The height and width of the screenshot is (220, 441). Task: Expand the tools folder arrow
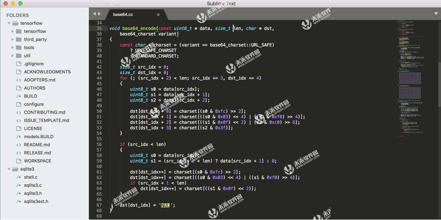click(13, 48)
